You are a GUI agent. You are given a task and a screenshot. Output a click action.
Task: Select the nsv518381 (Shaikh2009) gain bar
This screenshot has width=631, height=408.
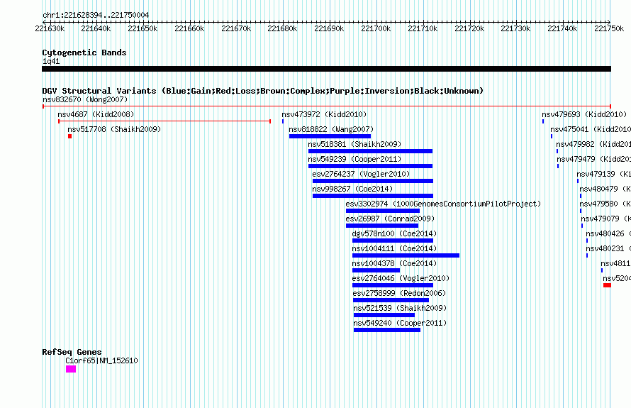click(x=370, y=151)
